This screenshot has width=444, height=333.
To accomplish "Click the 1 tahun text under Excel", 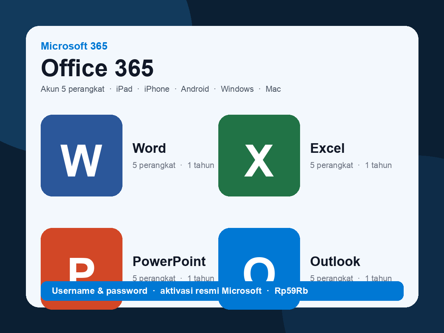I will (x=378, y=165).
